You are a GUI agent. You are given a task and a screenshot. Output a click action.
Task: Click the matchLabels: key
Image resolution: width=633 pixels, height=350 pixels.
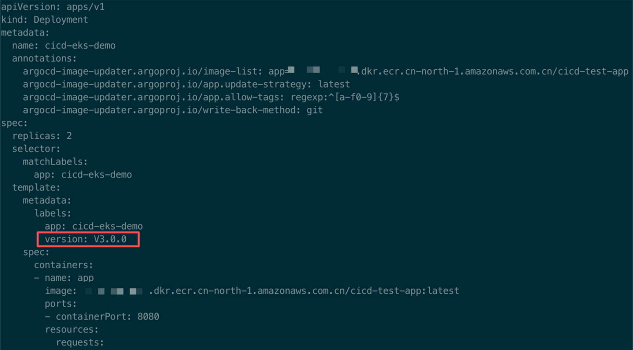(55, 162)
